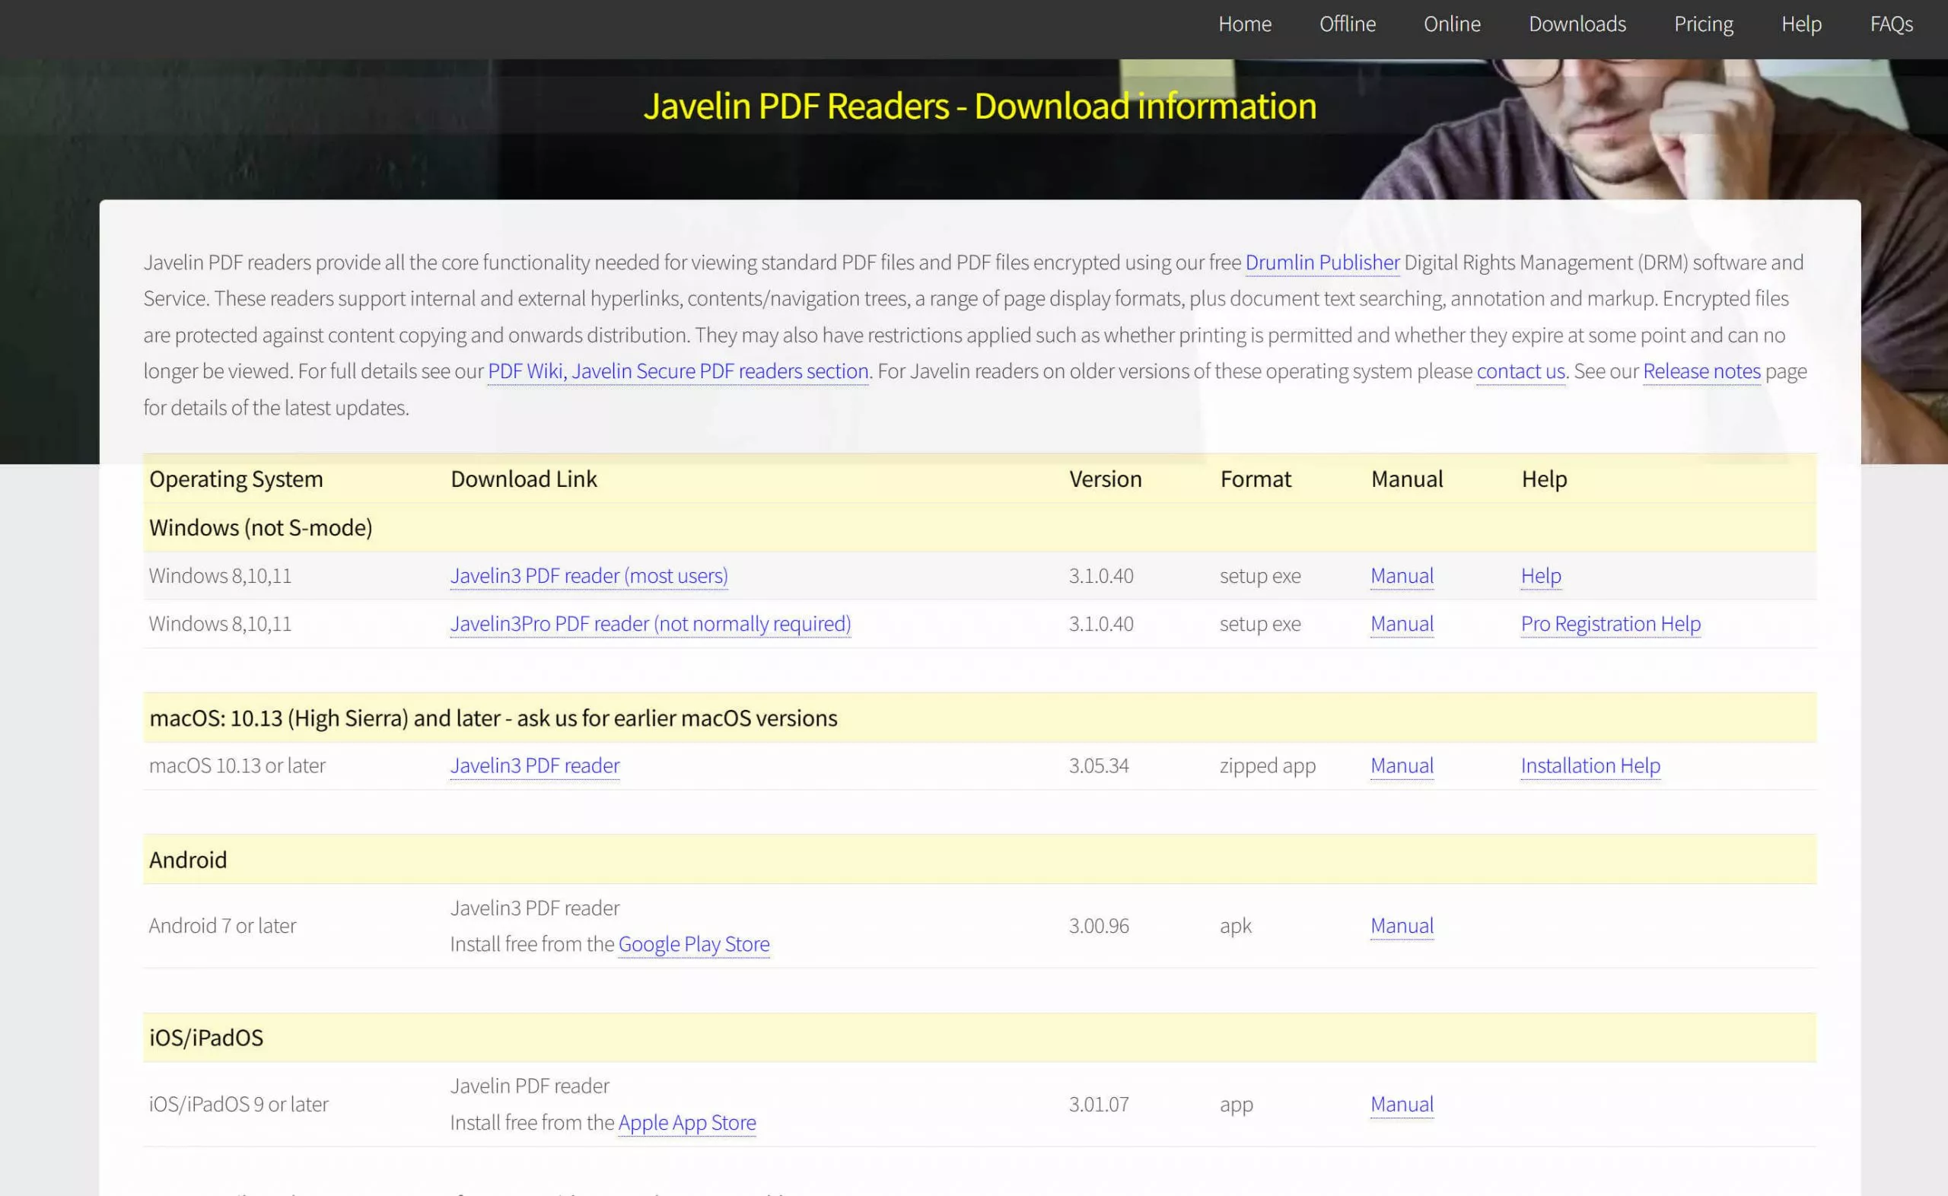
Task: Click the Help link in Windows Javelin3 row
Action: click(x=1541, y=576)
